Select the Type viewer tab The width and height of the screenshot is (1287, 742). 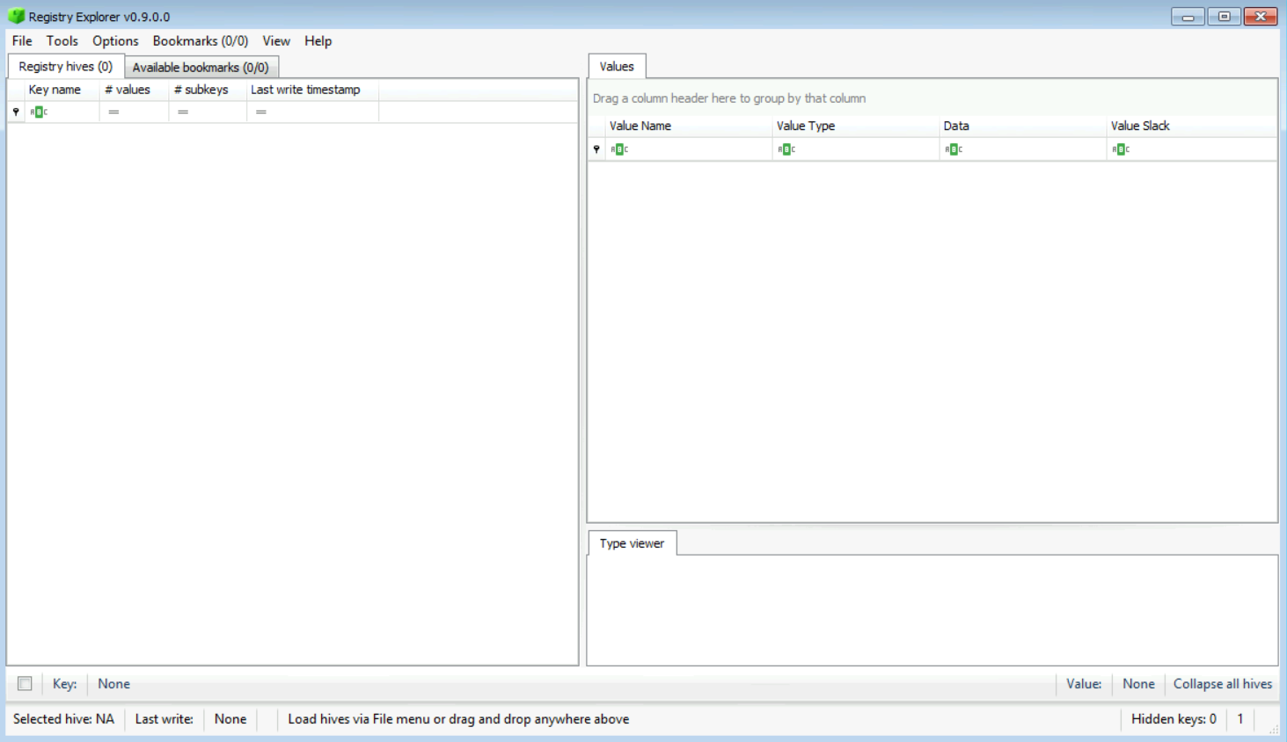pos(632,543)
